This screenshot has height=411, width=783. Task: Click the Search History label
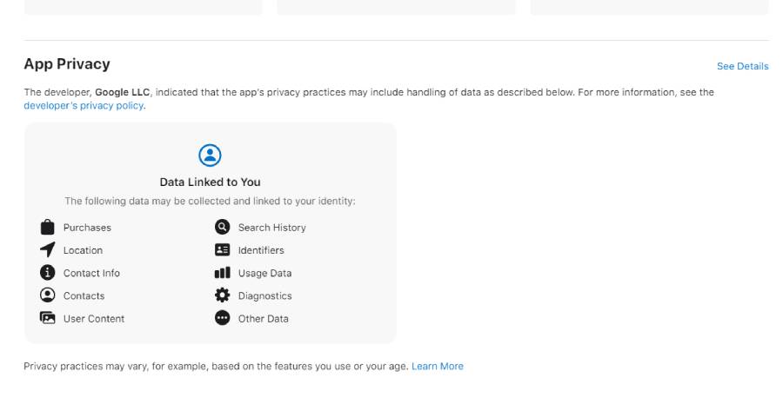point(271,228)
